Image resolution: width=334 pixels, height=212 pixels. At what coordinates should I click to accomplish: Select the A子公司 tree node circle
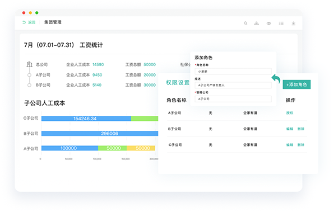[x=29, y=75]
